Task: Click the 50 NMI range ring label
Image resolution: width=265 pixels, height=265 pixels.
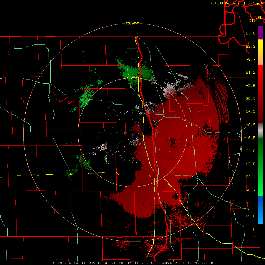Action: [132, 78]
